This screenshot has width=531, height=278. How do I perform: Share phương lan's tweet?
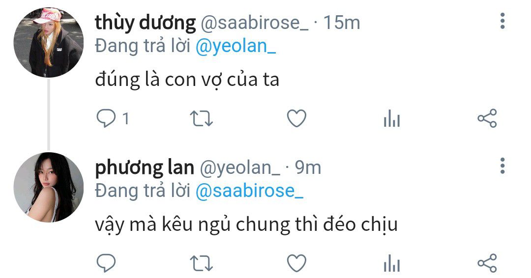point(487,263)
